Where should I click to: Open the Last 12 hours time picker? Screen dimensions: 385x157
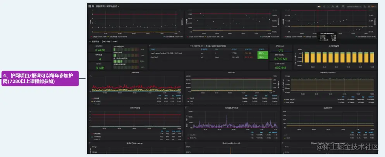354,7
